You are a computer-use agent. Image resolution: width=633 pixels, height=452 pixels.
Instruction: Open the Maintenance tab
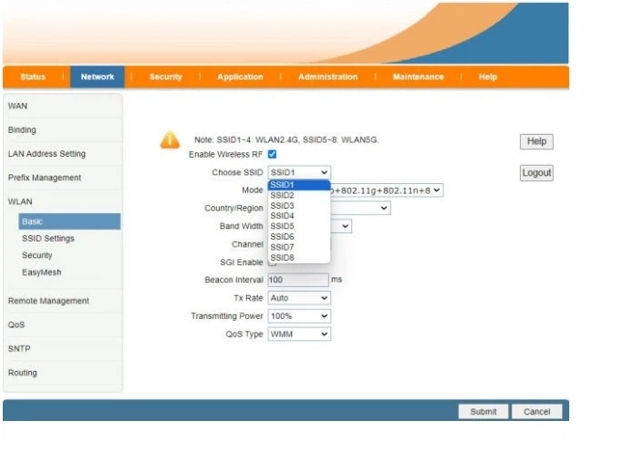[418, 77]
